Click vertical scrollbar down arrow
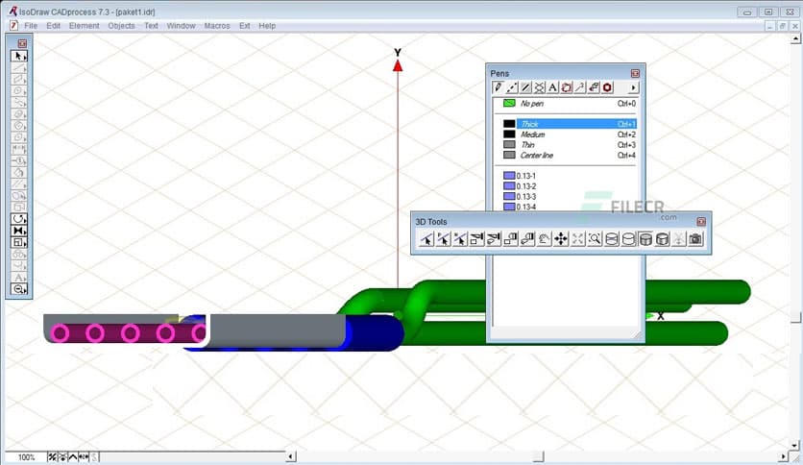Image resolution: width=803 pixels, height=465 pixels. pos(795,446)
